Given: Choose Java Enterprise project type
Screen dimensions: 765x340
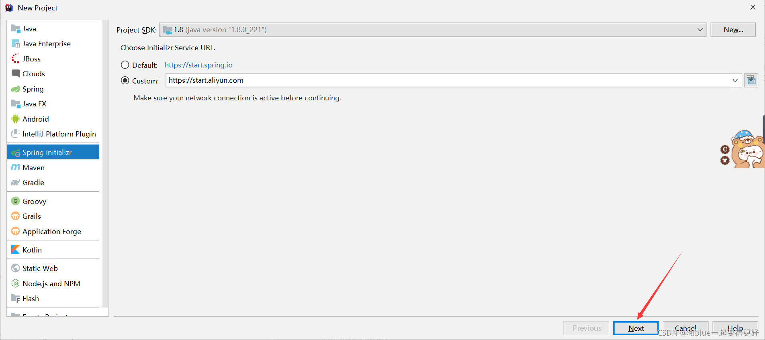Looking at the screenshot, I should tap(53, 44).
